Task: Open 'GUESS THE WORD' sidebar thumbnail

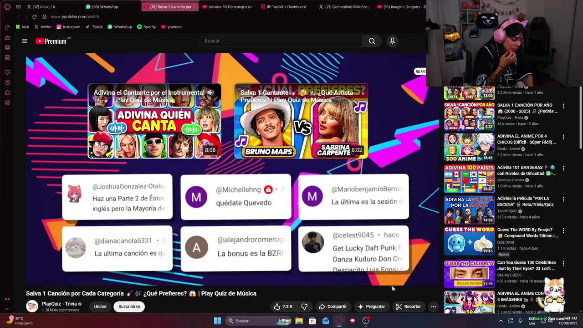Action: tap(469, 241)
